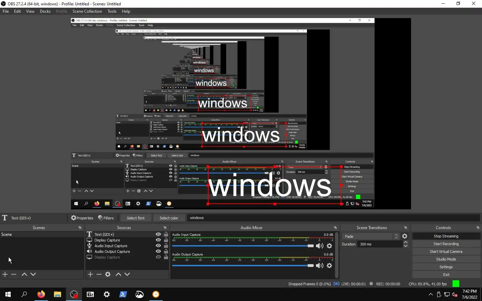Open the Scene Collection menu
482x301 pixels.
tap(87, 11)
